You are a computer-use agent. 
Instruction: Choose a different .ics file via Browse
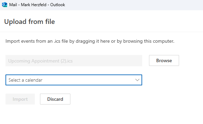click(x=164, y=60)
